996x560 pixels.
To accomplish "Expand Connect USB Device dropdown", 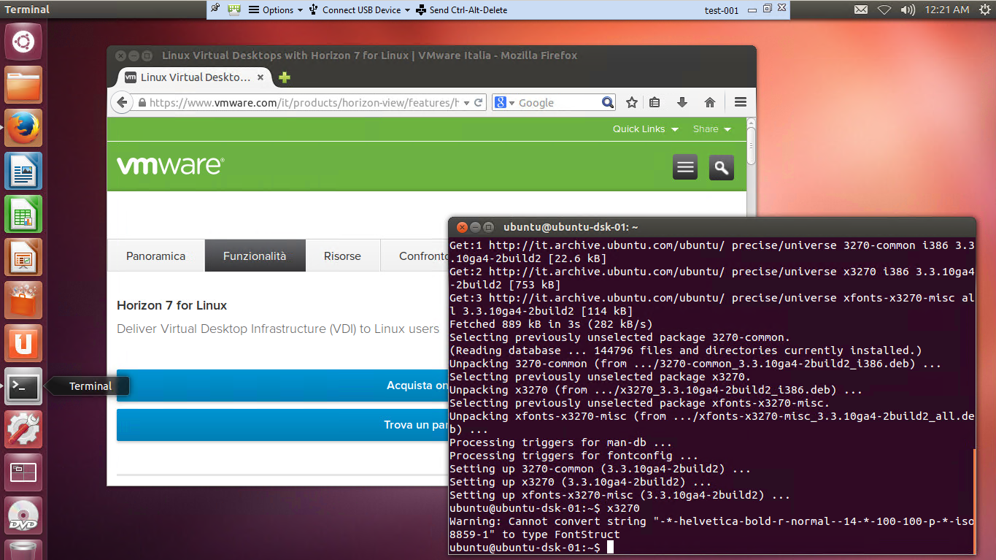I will point(360,9).
